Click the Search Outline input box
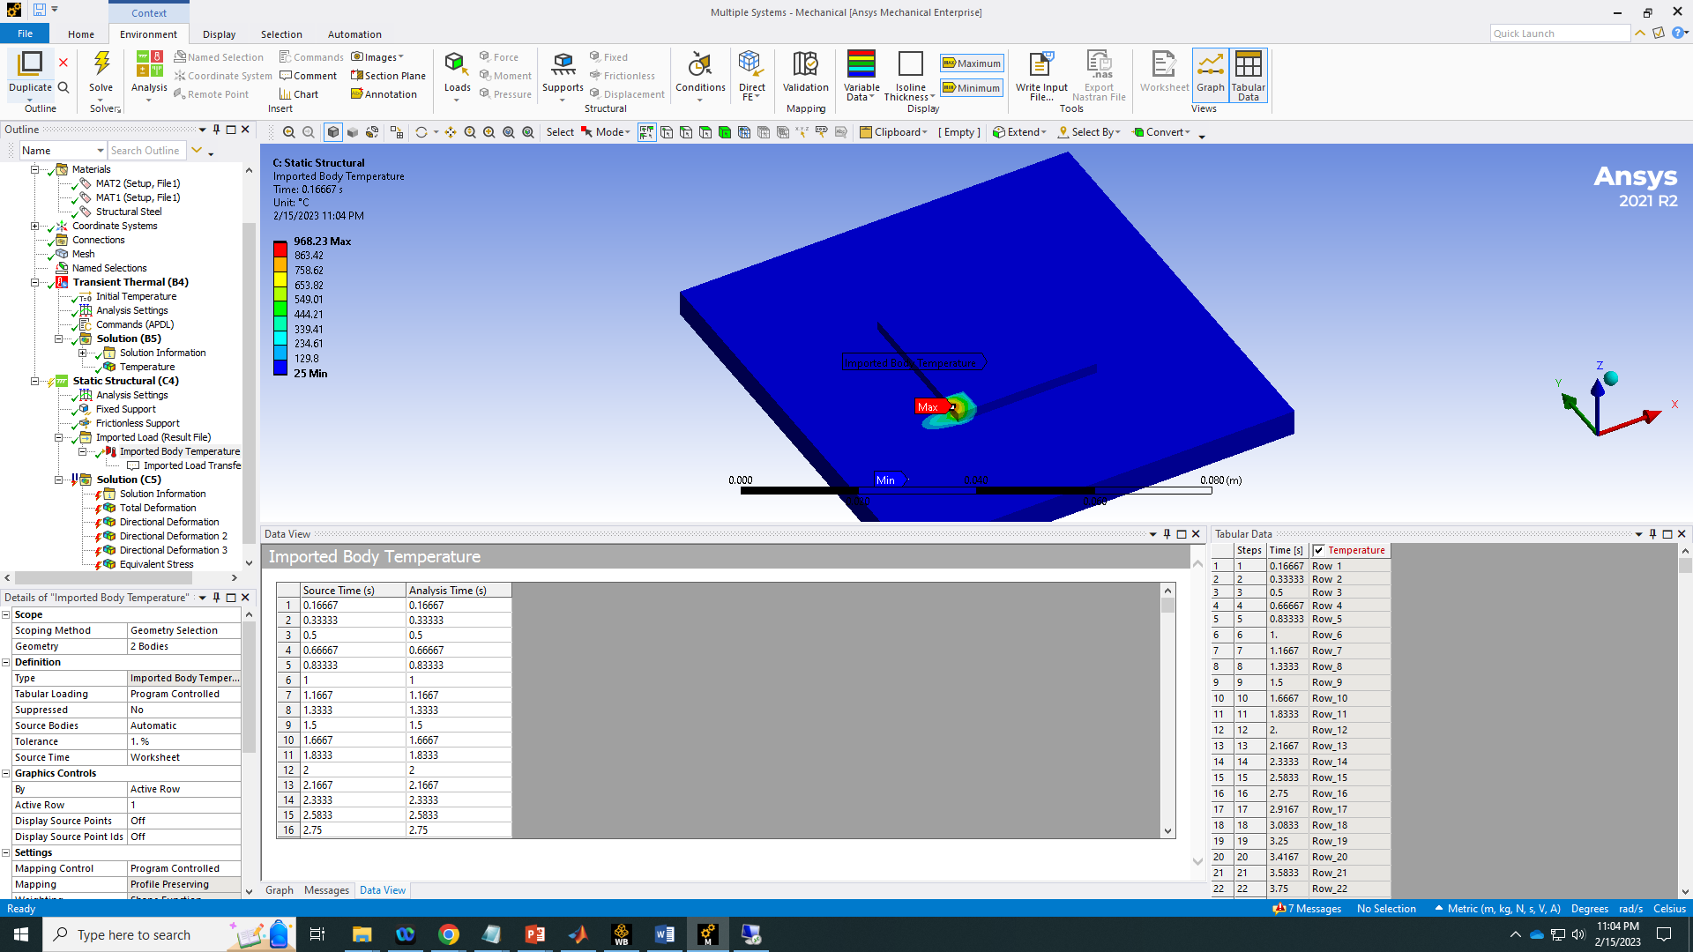 pos(146,151)
